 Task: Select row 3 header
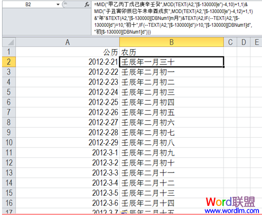pyautogui.click(x=9, y=72)
